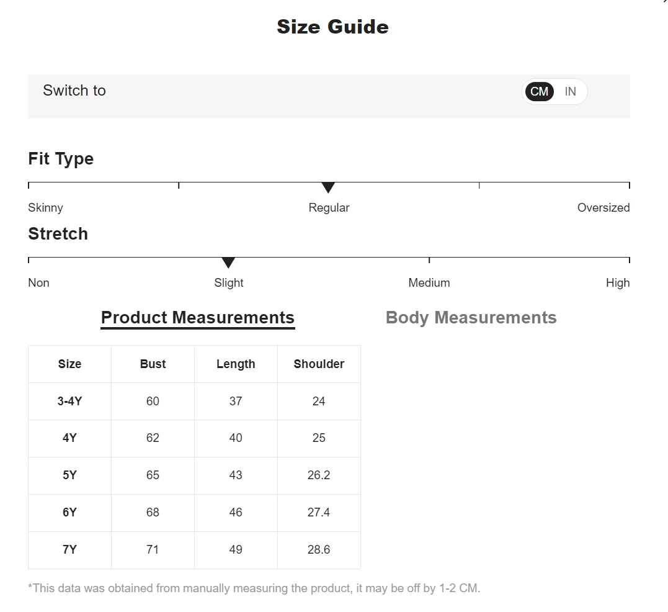Select the 4Y size row label
The width and height of the screenshot is (668, 612).
coord(70,438)
